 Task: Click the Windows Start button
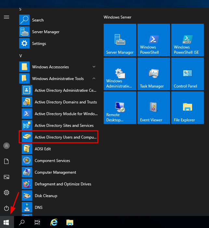(6, 222)
